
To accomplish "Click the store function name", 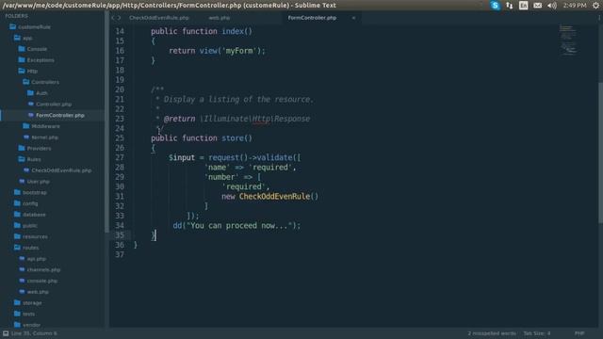I will point(233,138).
